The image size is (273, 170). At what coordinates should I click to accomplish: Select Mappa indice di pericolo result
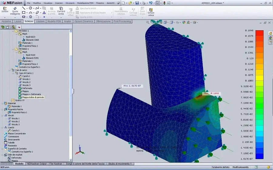(x=33, y=97)
